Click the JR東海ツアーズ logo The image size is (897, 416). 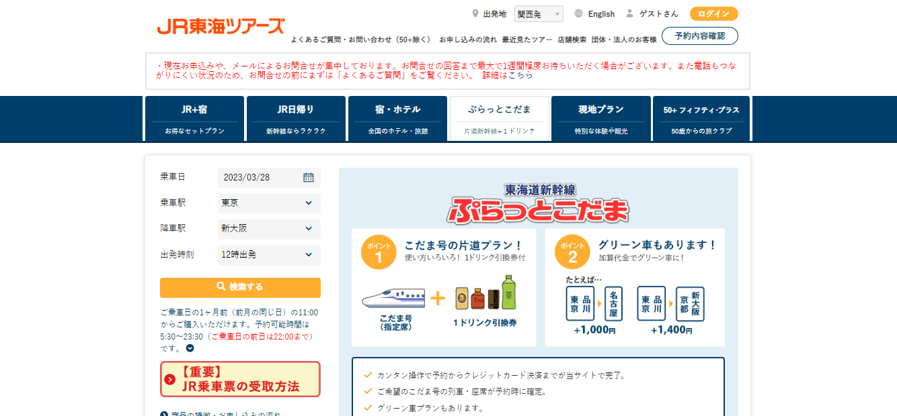click(x=220, y=27)
